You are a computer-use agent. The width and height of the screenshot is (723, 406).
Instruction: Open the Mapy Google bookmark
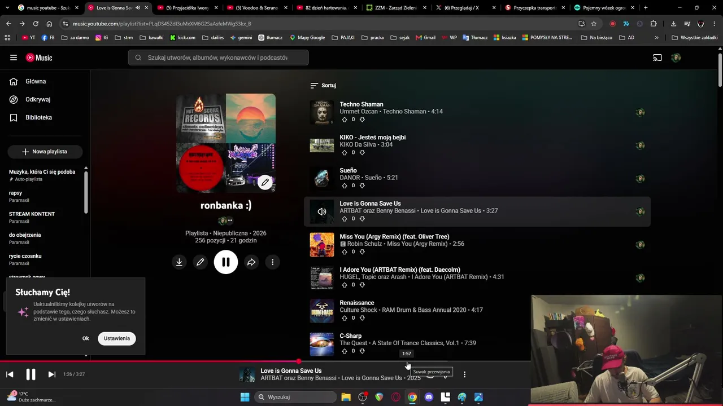[307, 38]
